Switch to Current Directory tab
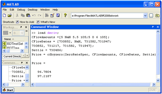Screen dimensions: 162x94 (12, 56)
